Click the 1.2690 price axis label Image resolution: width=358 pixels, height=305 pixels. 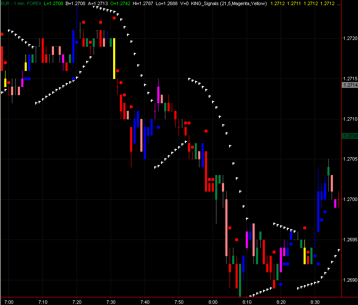(x=350, y=280)
